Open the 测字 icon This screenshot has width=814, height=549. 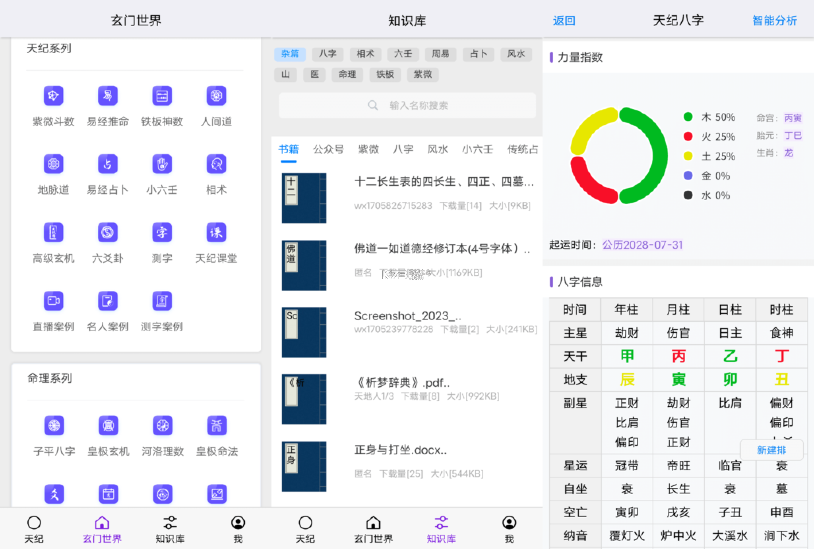(162, 232)
